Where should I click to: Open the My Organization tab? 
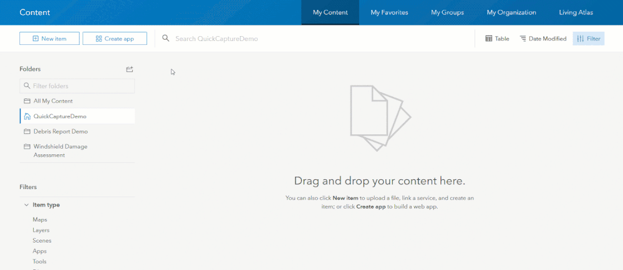511,12
